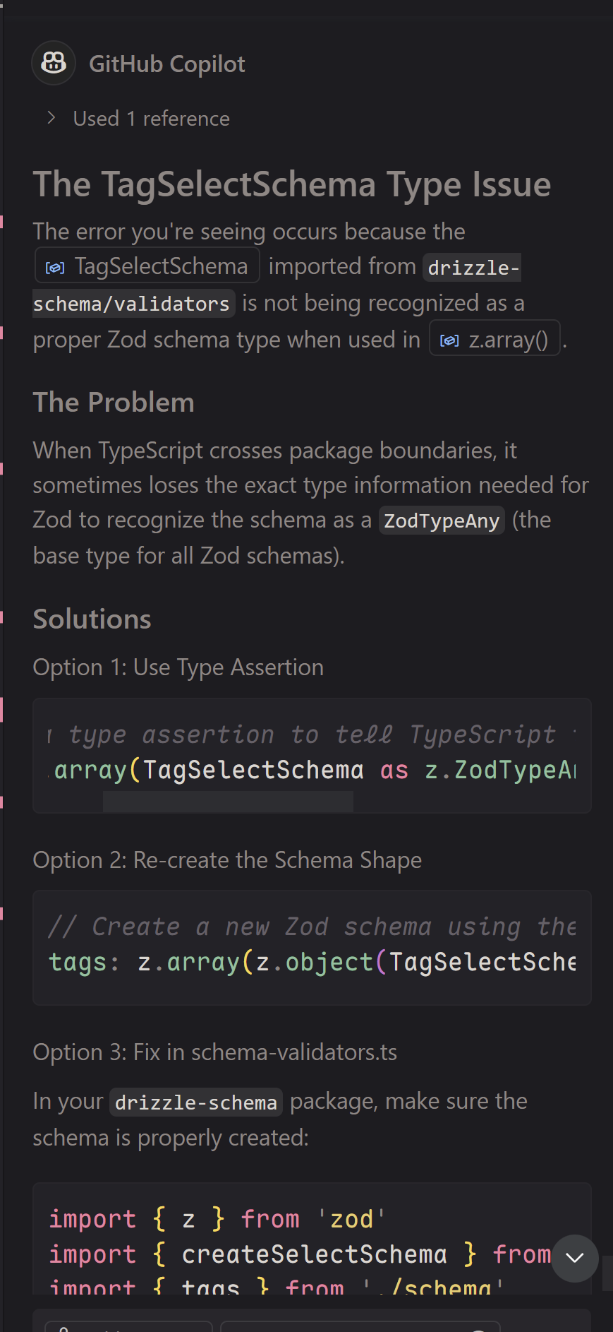Viewport: 613px width, 1332px height.
Task: Click 'The TagSelectSchema Type Issue' heading
Action: (x=291, y=184)
